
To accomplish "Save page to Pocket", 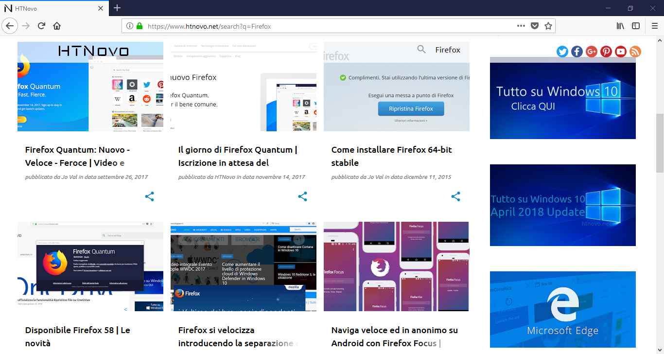I will (535, 26).
